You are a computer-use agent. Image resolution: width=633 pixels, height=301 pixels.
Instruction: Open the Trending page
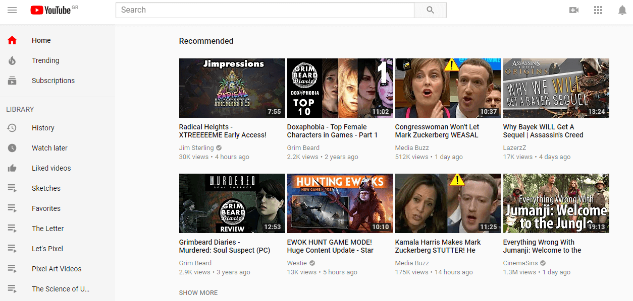click(45, 60)
